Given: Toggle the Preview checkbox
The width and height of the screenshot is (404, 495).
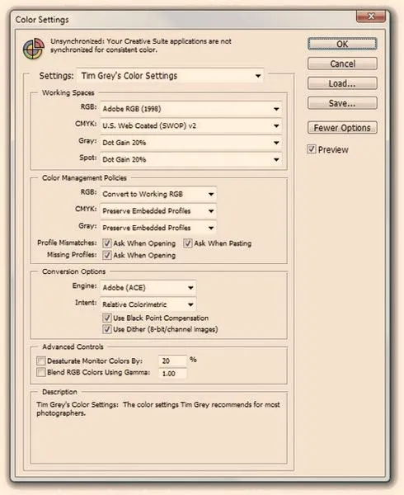Looking at the screenshot, I should click(x=312, y=149).
